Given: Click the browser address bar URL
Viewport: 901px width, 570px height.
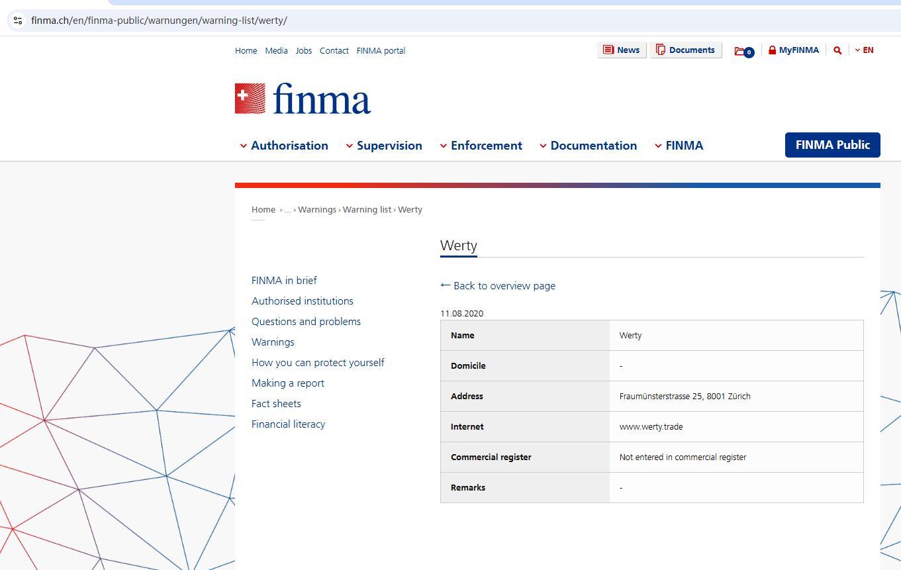Looking at the screenshot, I should coord(159,21).
